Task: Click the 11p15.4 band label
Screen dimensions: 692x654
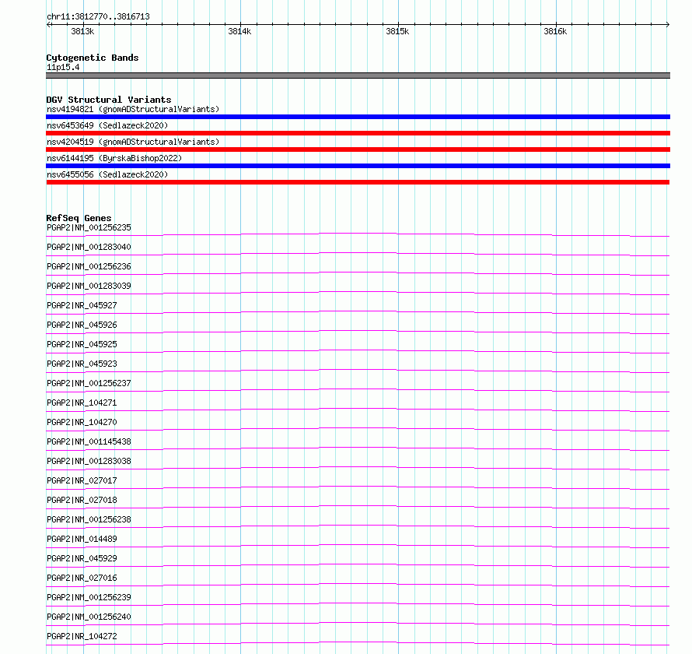Action: 63,67
